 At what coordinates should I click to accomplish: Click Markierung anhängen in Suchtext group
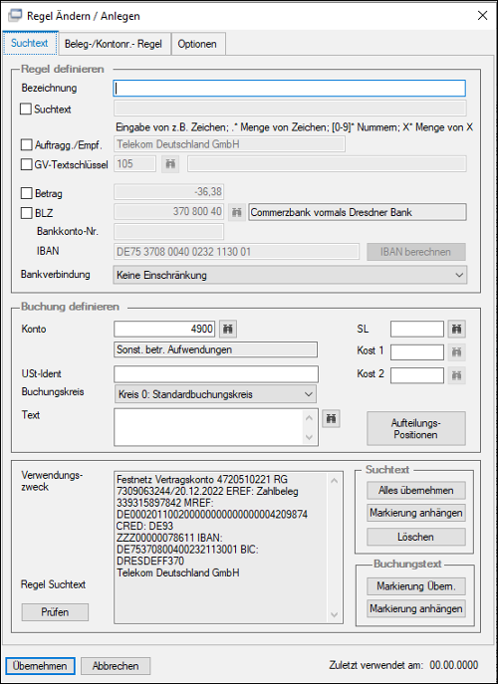tap(416, 513)
